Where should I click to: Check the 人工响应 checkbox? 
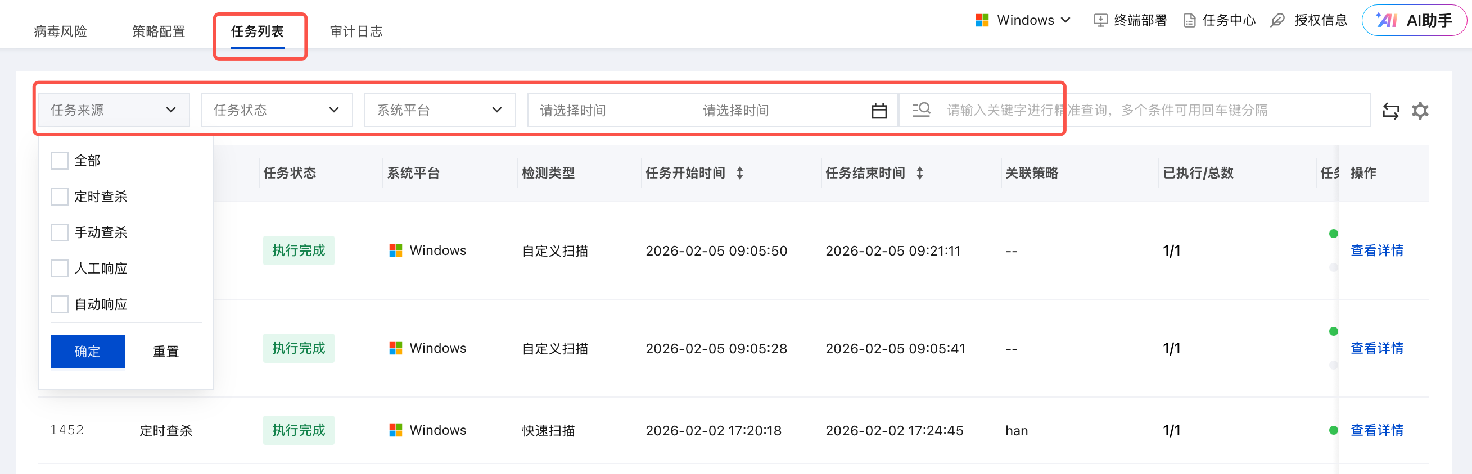point(60,268)
